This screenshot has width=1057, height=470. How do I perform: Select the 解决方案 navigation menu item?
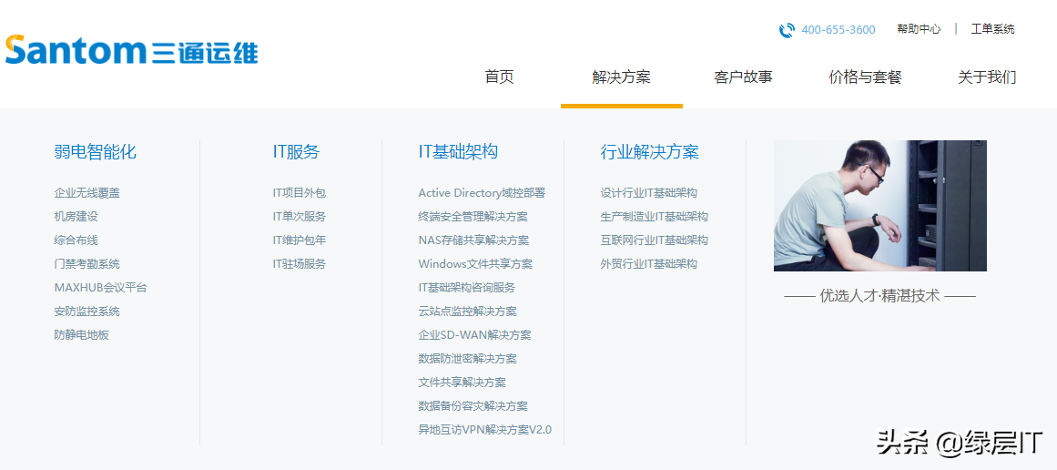[x=621, y=77]
